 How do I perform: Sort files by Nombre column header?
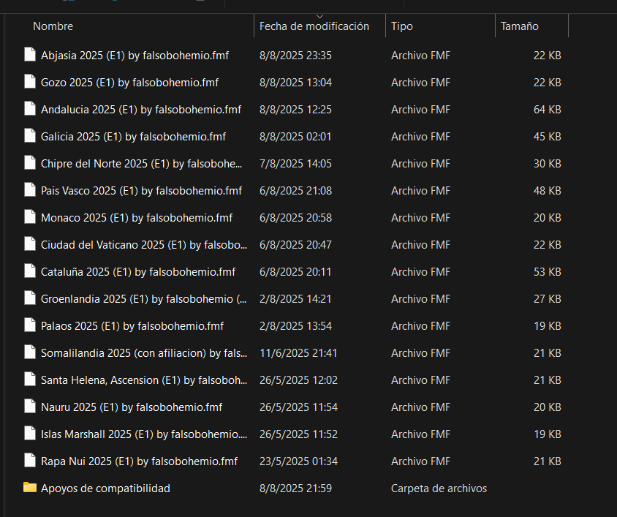pyautogui.click(x=53, y=26)
